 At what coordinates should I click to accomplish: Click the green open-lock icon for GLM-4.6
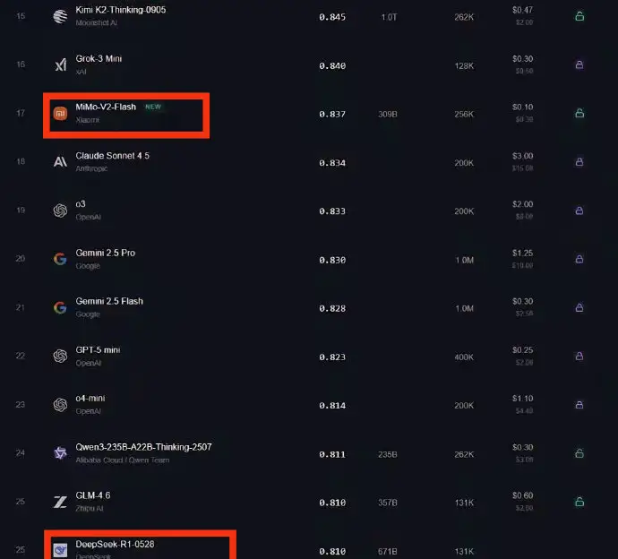[x=579, y=502]
